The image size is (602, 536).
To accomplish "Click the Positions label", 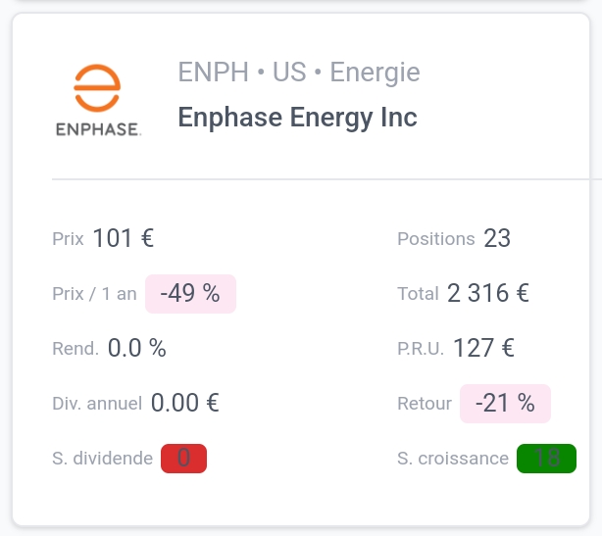I will click(x=435, y=239).
